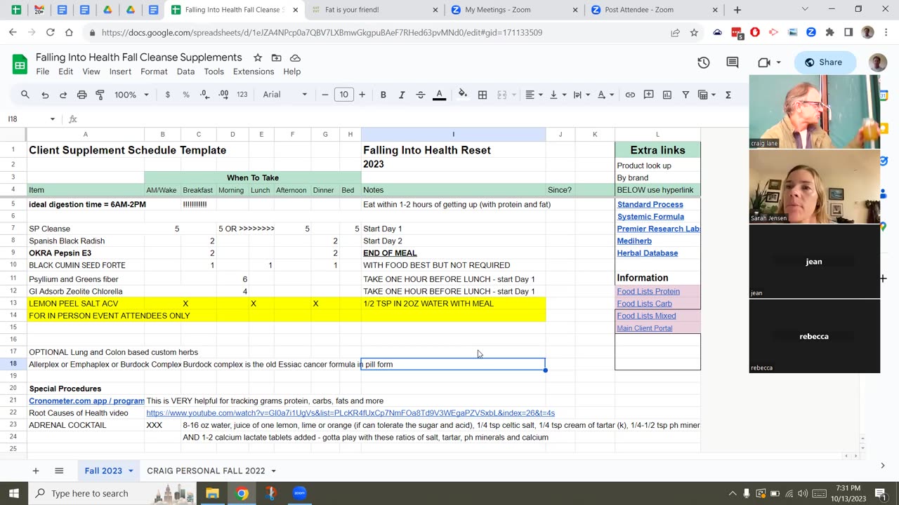
Task: Open the fill color picker
Action: tap(463, 95)
